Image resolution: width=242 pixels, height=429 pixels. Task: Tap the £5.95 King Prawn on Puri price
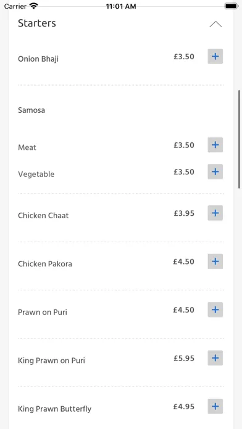click(184, 358)
